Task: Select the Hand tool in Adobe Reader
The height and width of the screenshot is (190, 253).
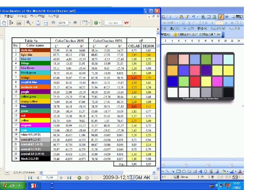Action: 4,23
